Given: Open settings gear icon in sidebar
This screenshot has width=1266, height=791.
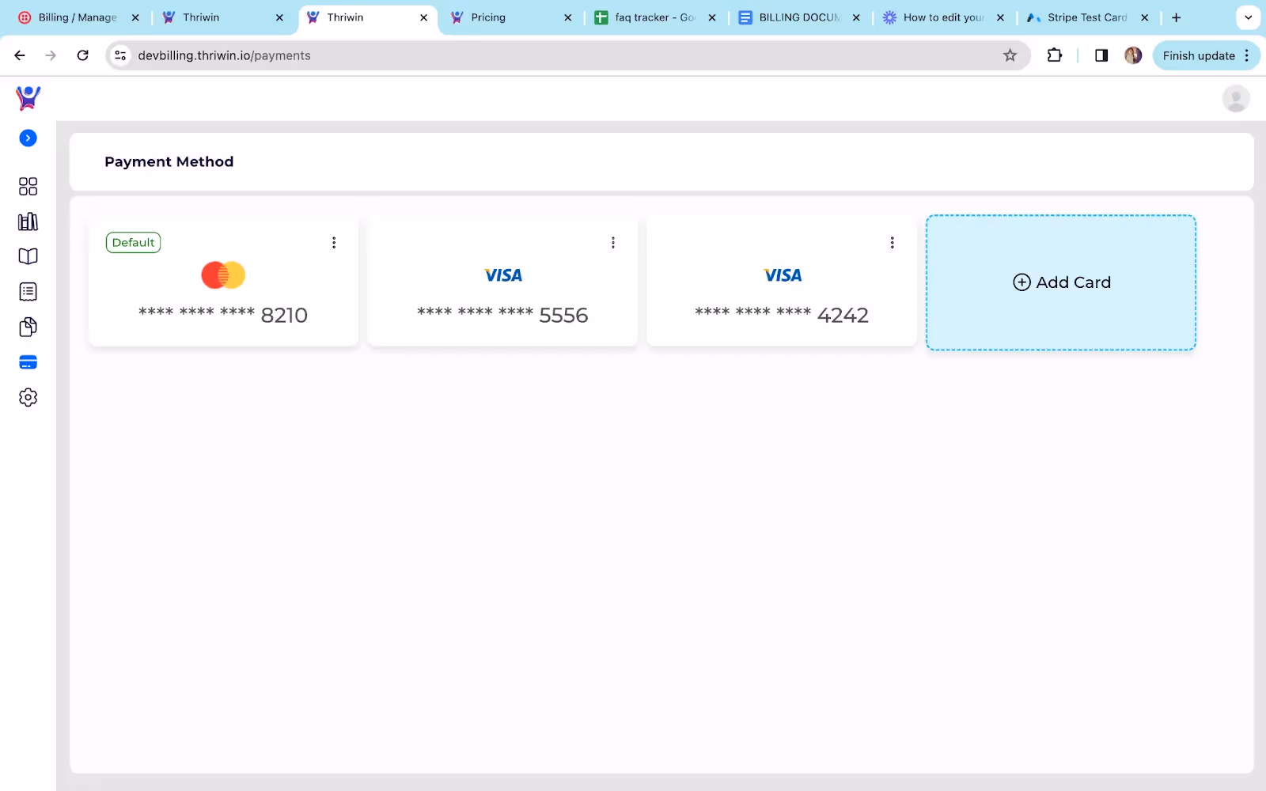Looking at the screenshot, I should click(x=28, y=397).
